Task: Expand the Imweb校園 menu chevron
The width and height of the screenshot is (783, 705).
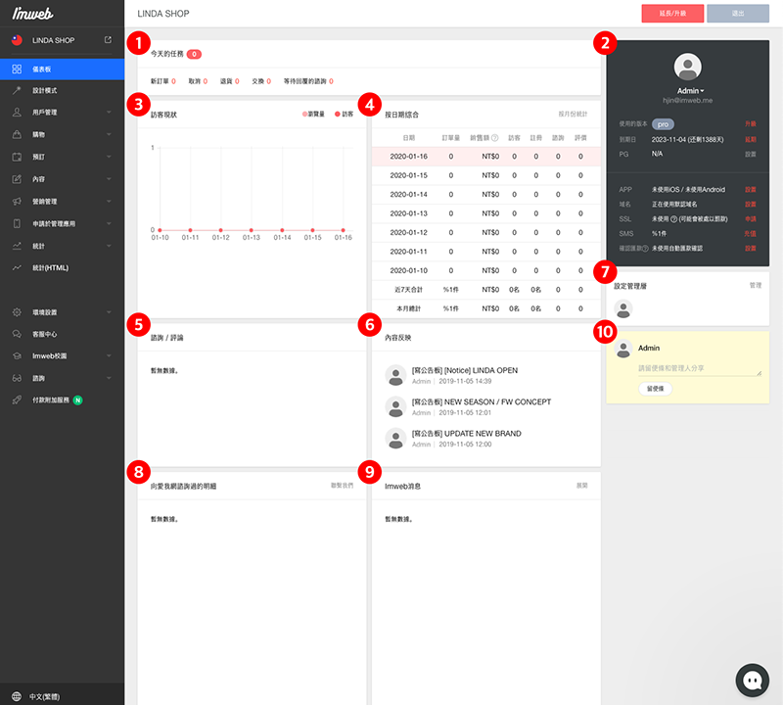Action: pos(109,355)
